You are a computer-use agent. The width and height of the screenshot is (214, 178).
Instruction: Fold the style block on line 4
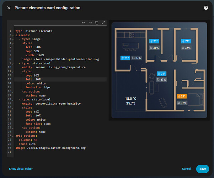tap(13, 43)
